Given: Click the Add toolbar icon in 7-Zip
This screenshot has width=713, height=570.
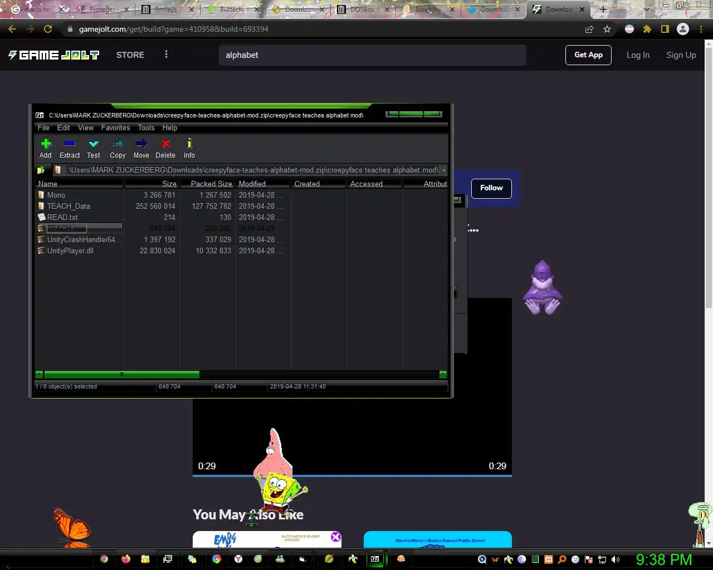Looking at the screenshot, I should point(46,148).
